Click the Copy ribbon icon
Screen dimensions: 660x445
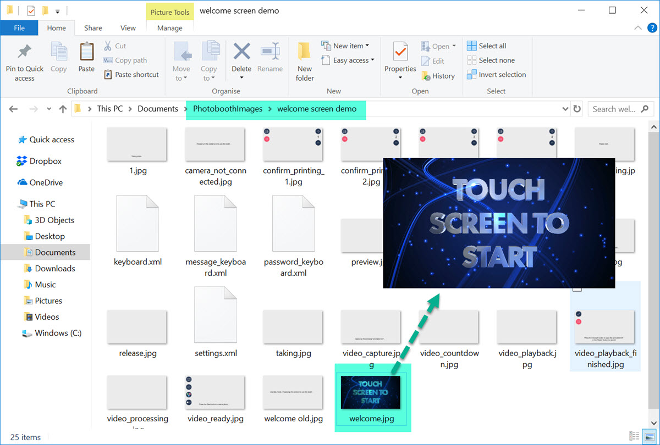tap(59, 53)
